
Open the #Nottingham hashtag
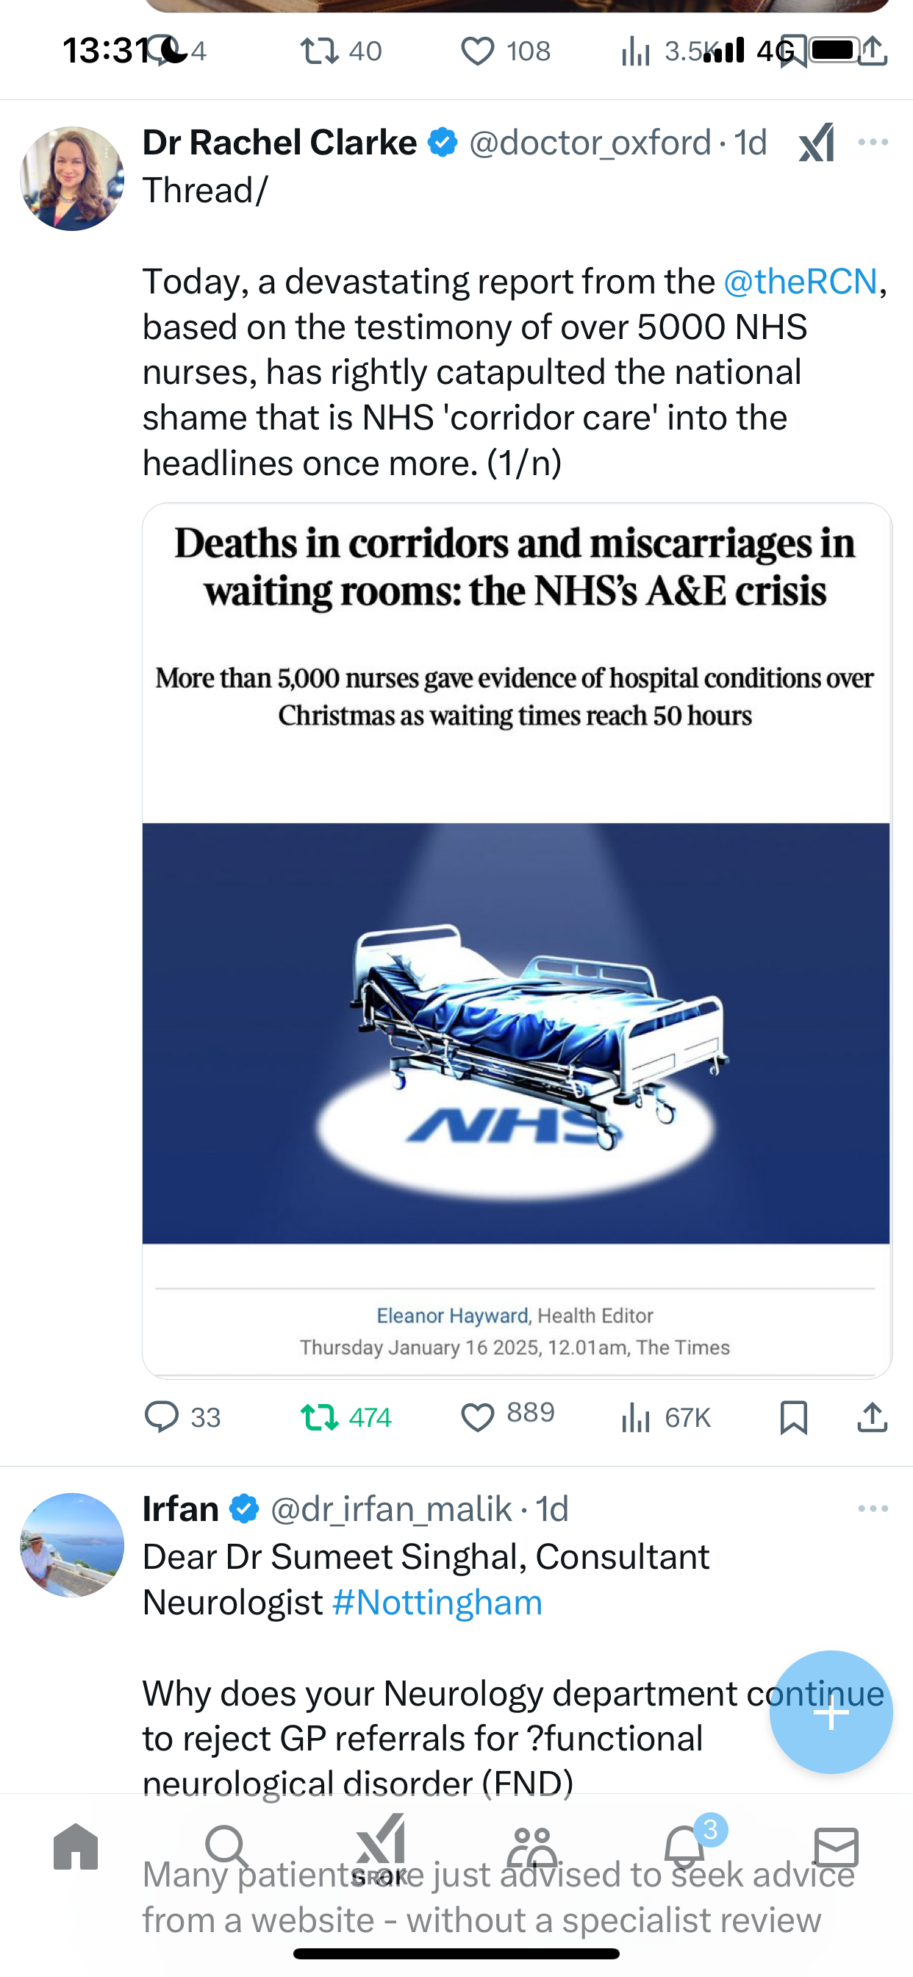pyautogui.click(x=437, y=1603)
